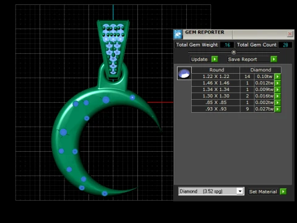Select the 1.30 X 1.30 size cell
Viewport: 297px width, 223px height.
(x=216, y=96)
